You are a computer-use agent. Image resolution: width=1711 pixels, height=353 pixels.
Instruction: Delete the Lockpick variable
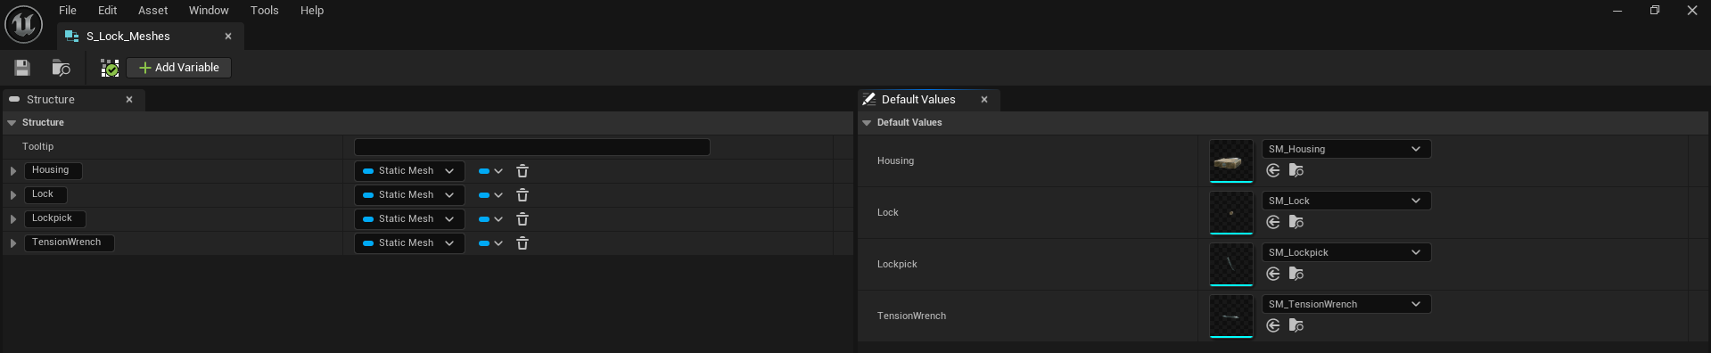(522, 219)
